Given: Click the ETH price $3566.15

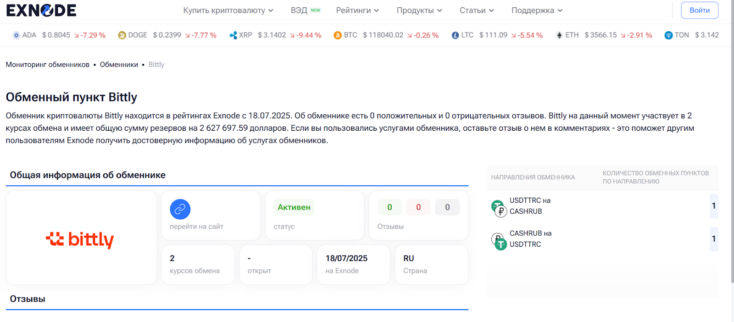Looking at the screenshot, I should 601,35.
